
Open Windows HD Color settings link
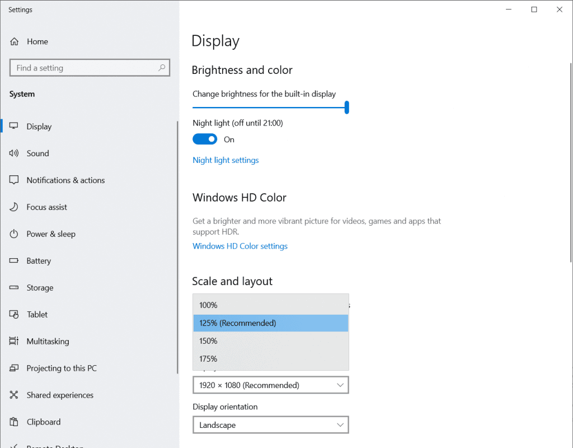pos(240,246)
